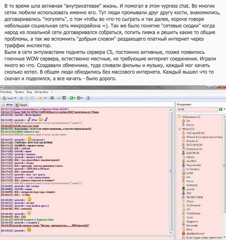This screenshot has width=226, height=240.
Task: Click the chat line '[0:15:23] <InTeR> Всем привет'
Action: click(21, 115)
